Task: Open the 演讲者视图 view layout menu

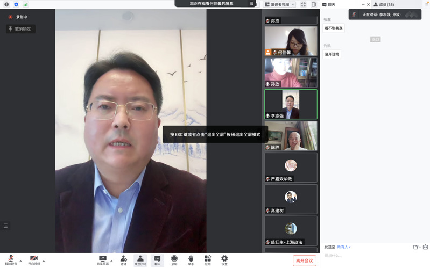Action: pos(279,5)
